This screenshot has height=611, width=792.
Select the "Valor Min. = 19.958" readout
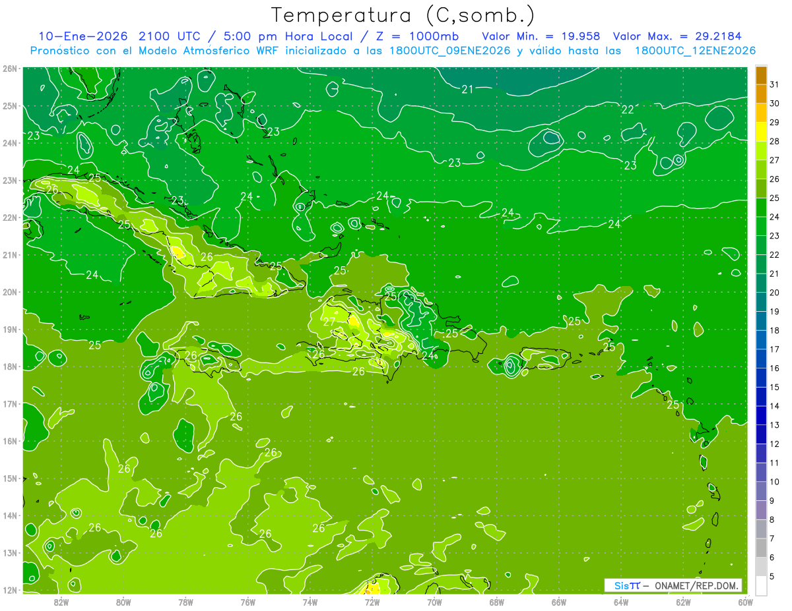(x=541, y=36)
